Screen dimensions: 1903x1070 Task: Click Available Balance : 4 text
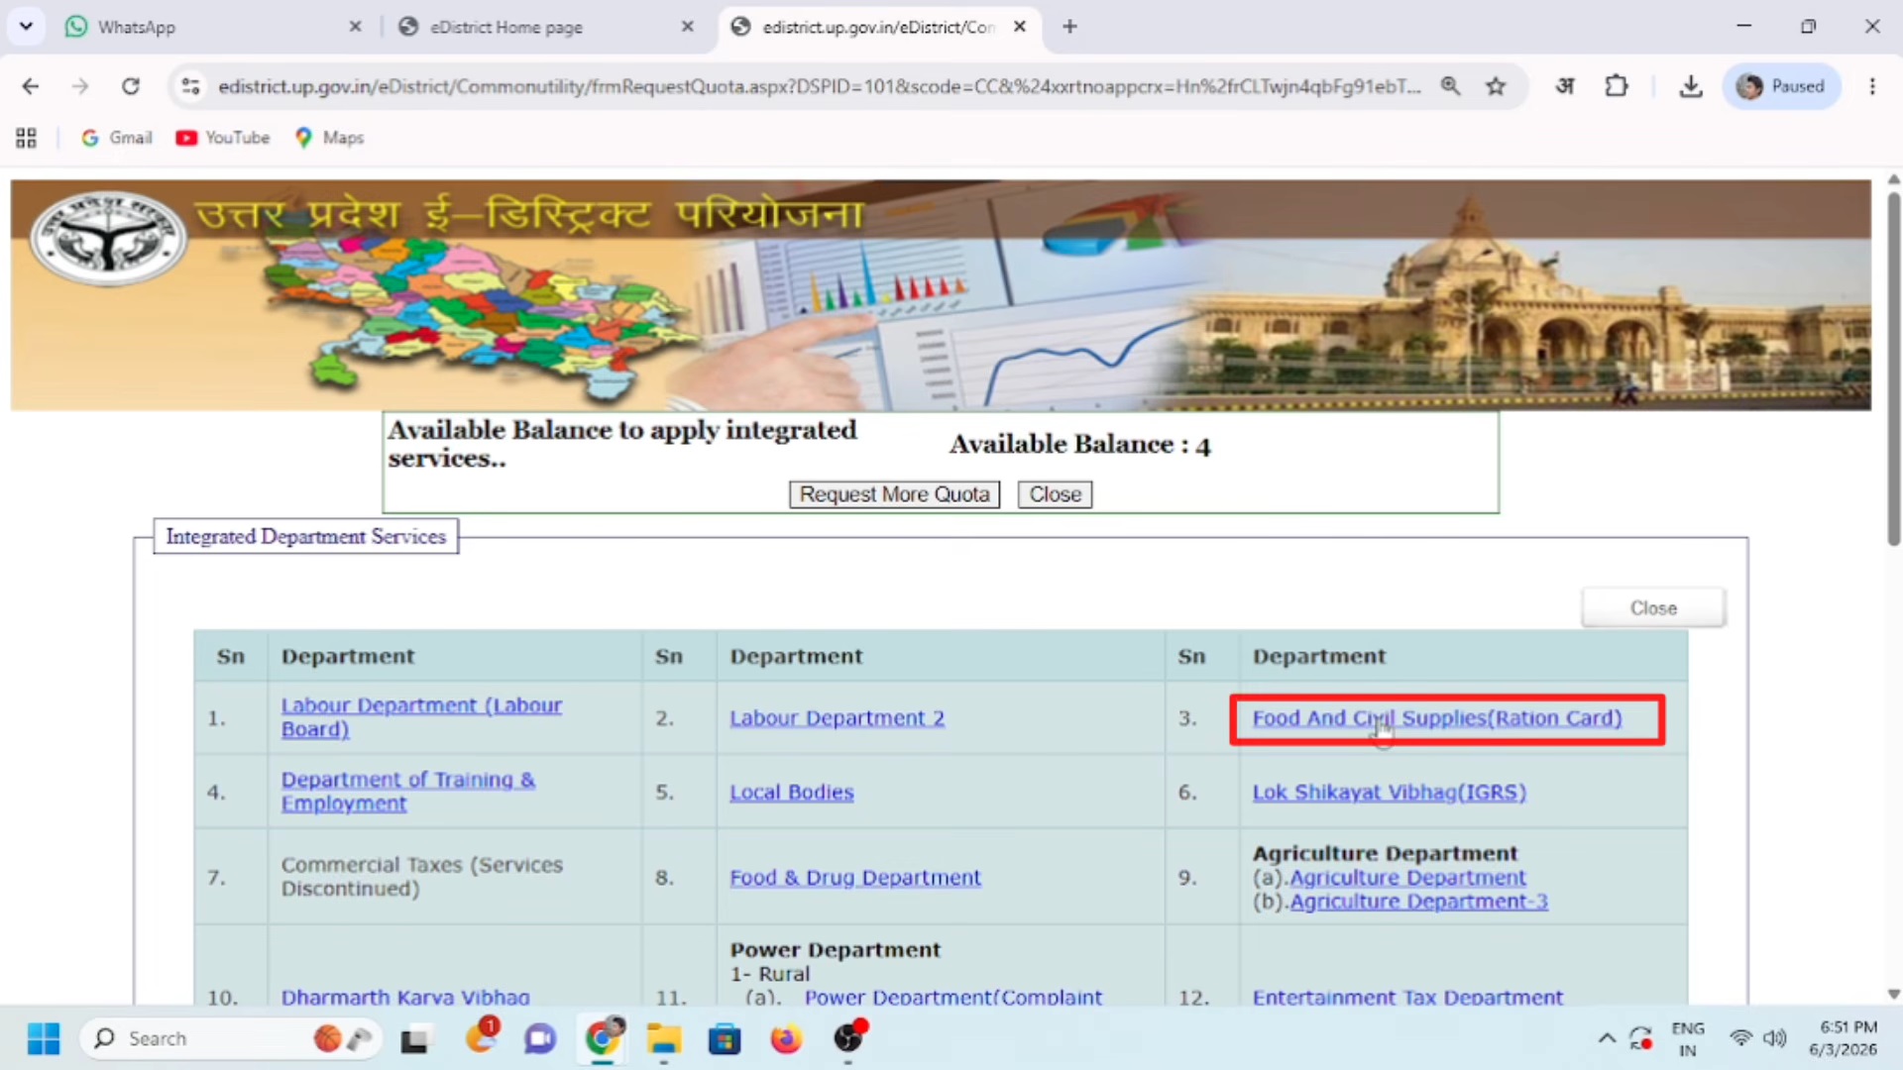[1080, 445]
